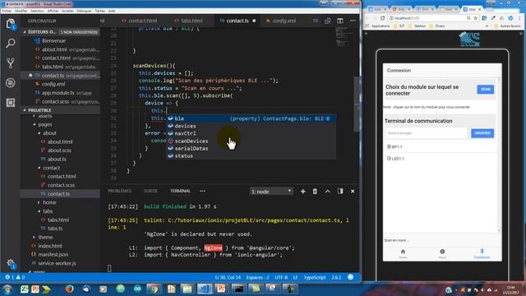The image size is (526, 296).
Task: Open the Manage gear icon in the activity bar
Action: [x=11, y=263]
